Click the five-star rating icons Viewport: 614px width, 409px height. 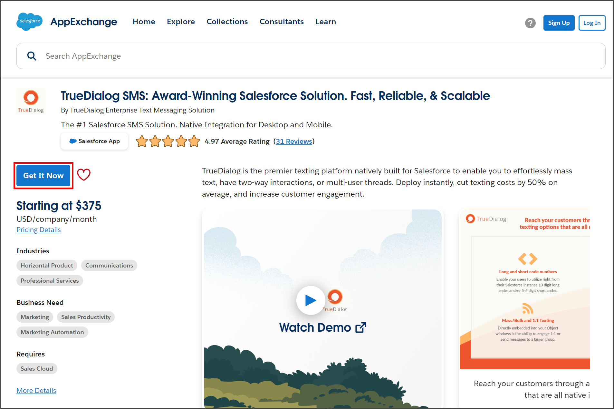(x=168, y=141)
